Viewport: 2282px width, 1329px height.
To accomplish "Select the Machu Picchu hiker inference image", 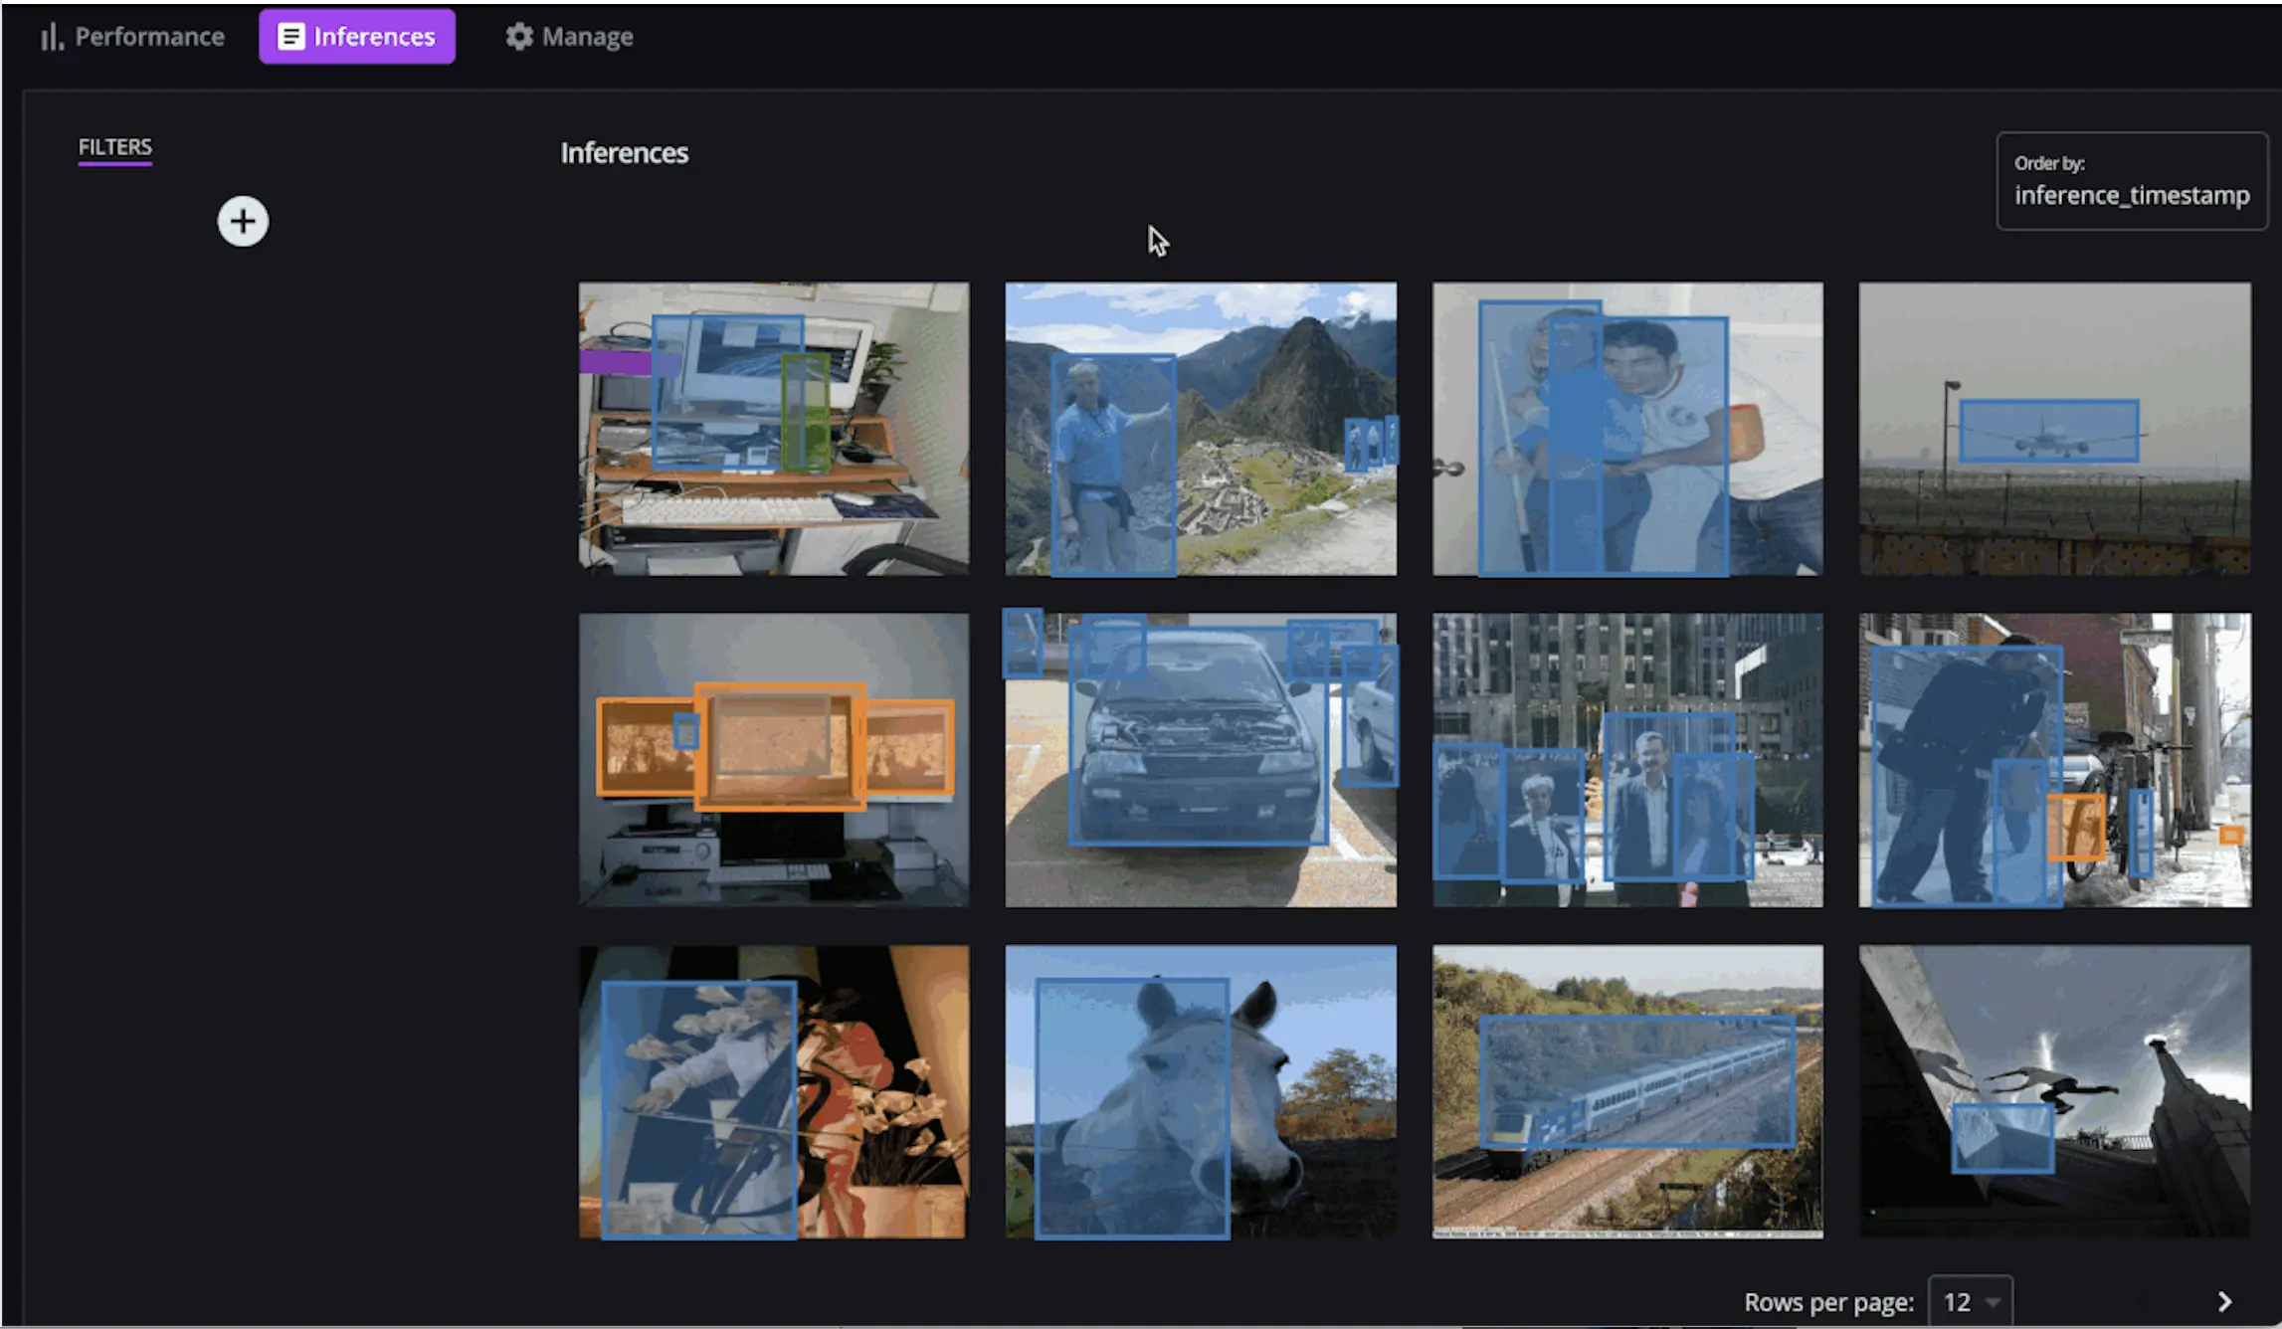I will coord(1200,428).
